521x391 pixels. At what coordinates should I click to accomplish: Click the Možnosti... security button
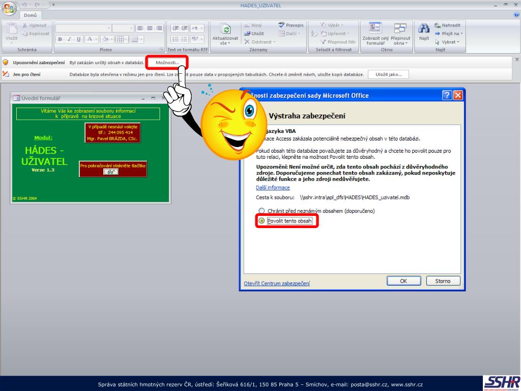(x=167, y=63)
